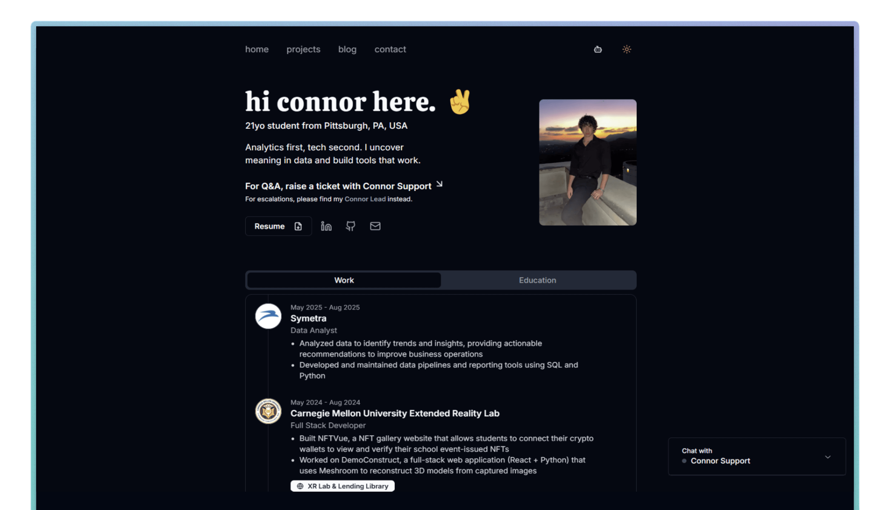Select the 'Data Analyst' role text
The width and height of the screenshot is (890, 510).
tap(314, 330)
